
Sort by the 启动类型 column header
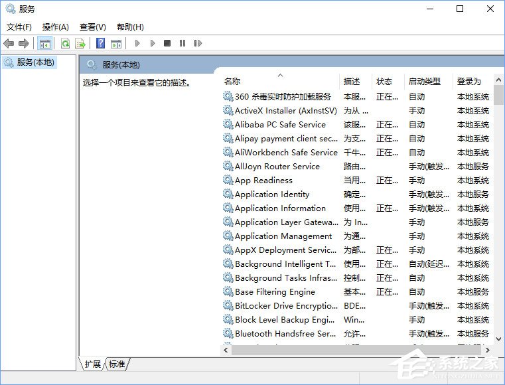pyautogui.click(x=425, y=82)
